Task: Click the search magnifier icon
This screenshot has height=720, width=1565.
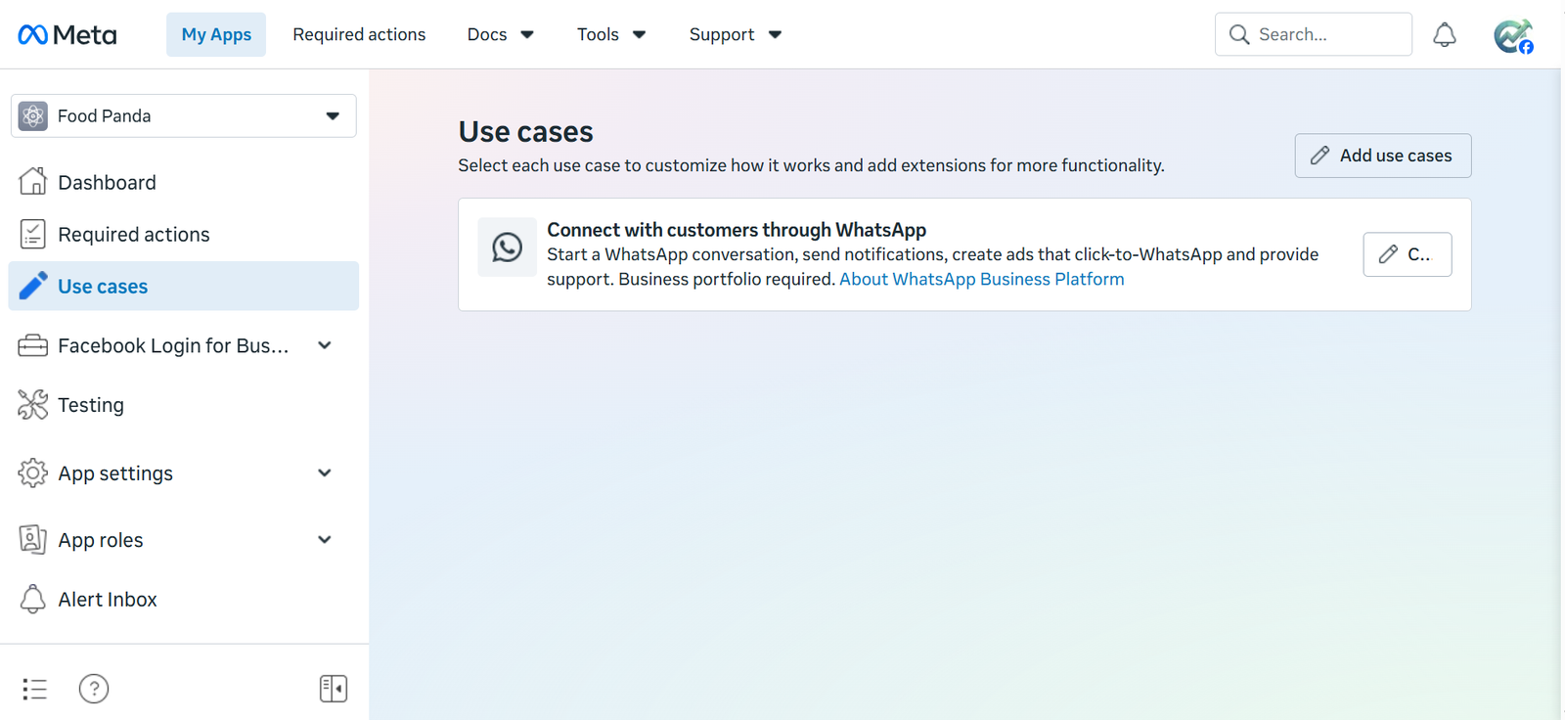Action: pyautogui.click(x=1239, y=34)
